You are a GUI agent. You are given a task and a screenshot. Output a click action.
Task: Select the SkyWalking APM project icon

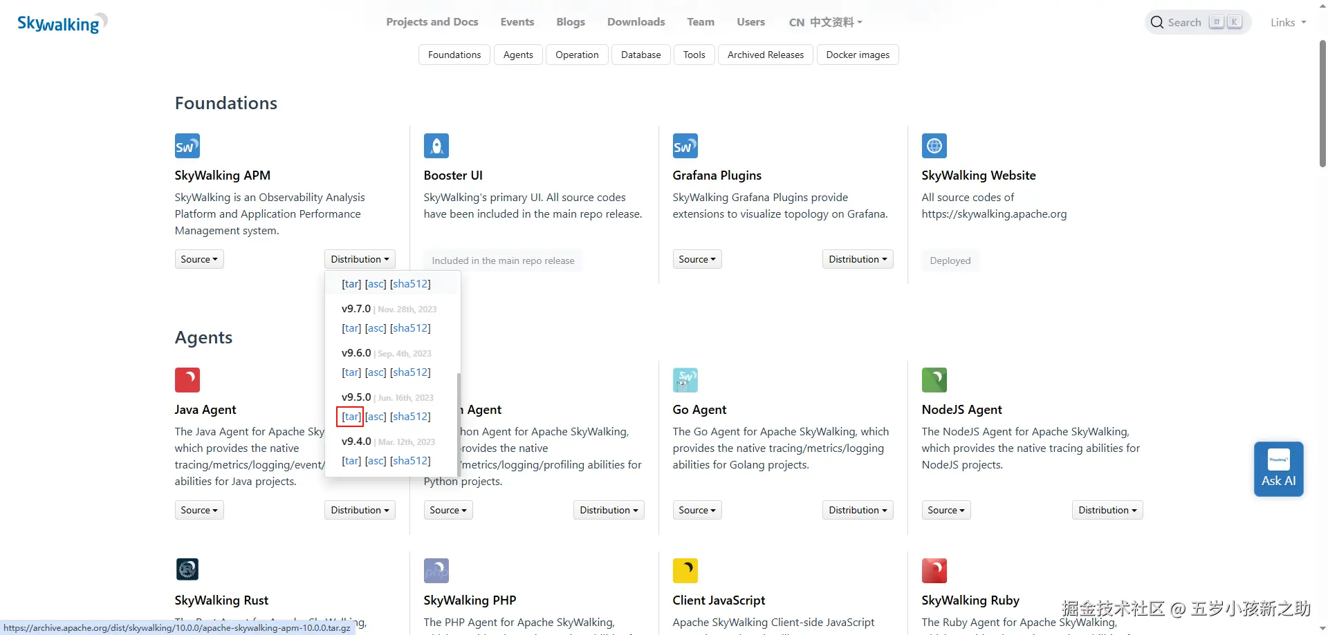187,146
